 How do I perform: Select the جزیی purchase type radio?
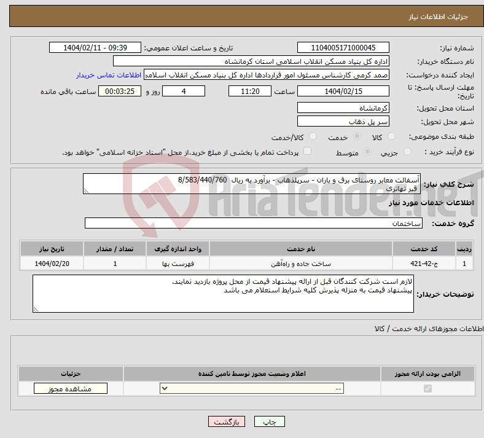[407, 152]
